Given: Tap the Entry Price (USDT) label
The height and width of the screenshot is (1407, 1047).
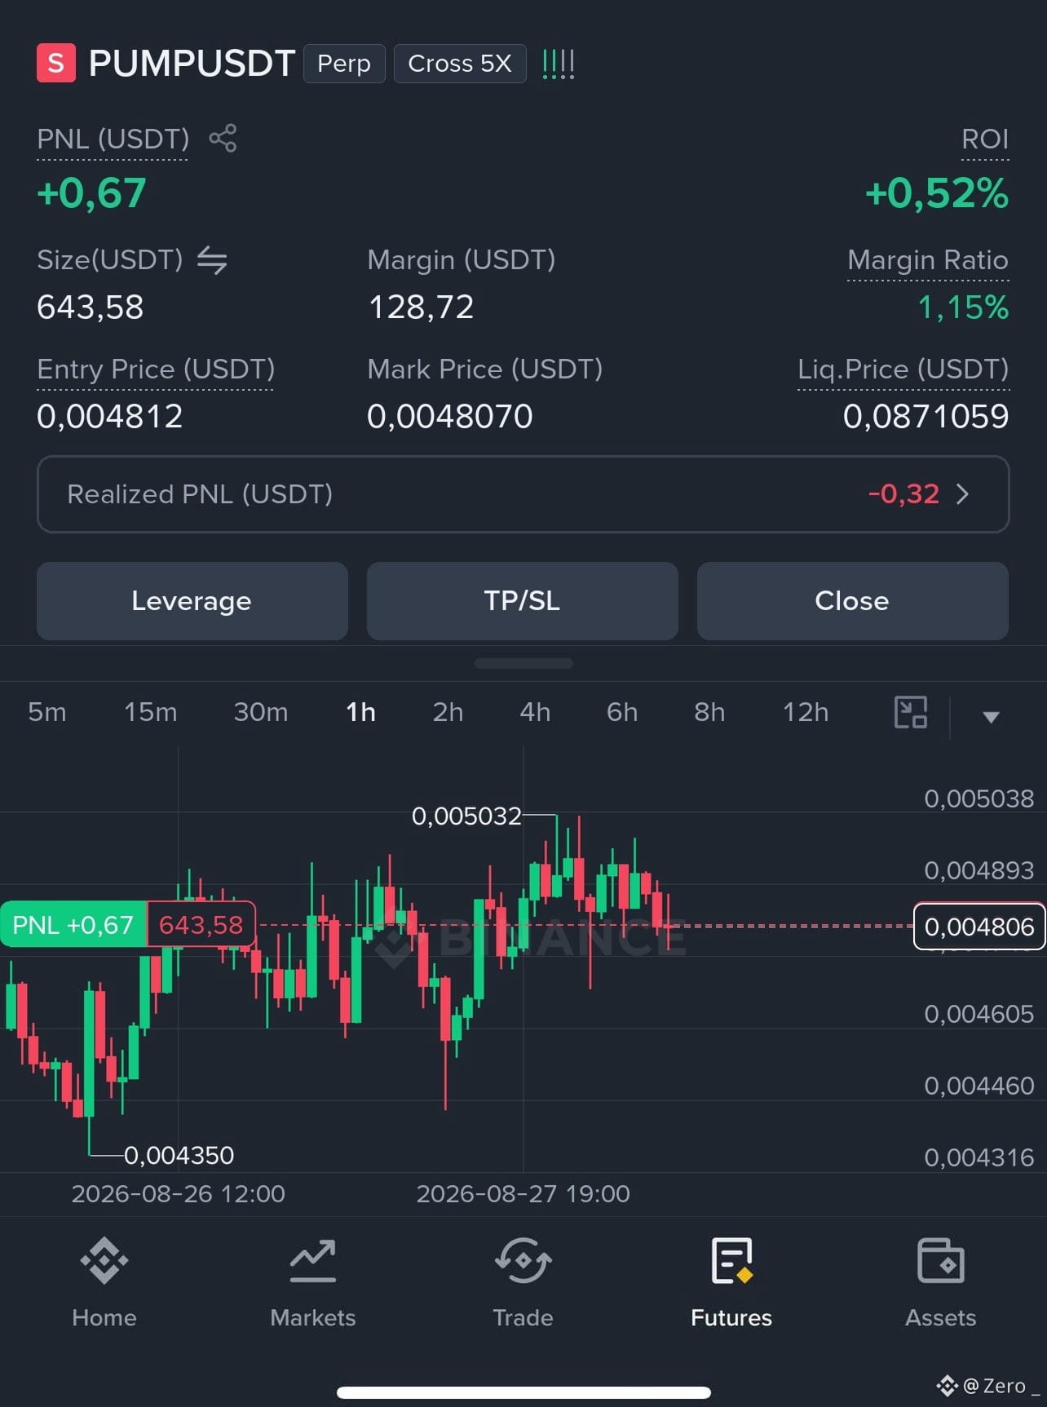Looking at the screenshot, I should coord(156,369).
